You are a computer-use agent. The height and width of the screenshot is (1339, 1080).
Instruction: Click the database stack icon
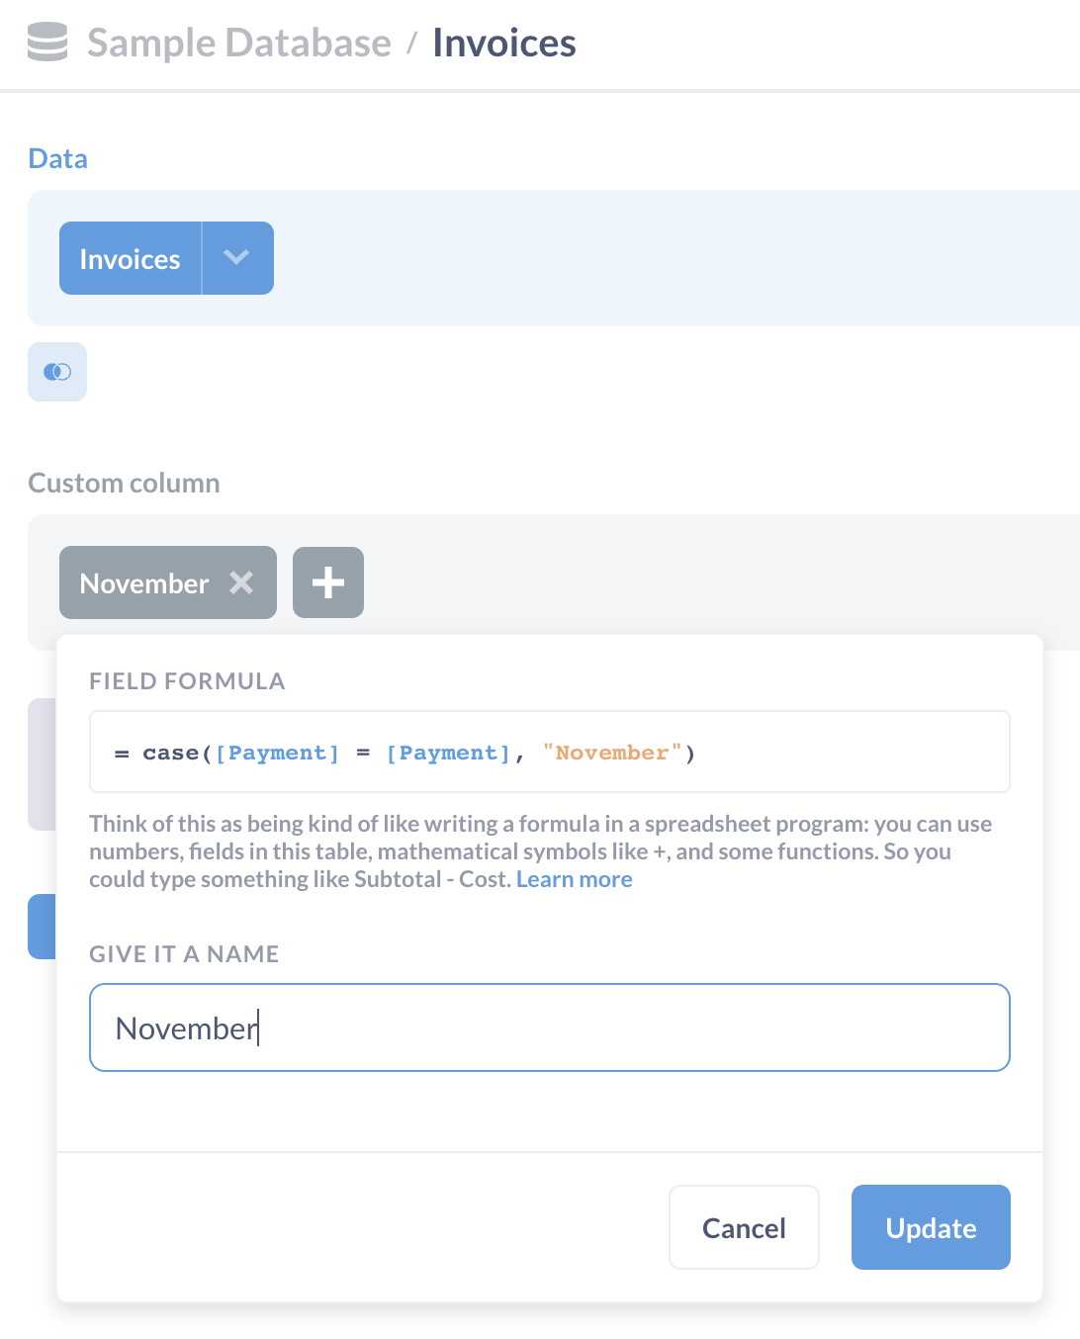(47, 43)
